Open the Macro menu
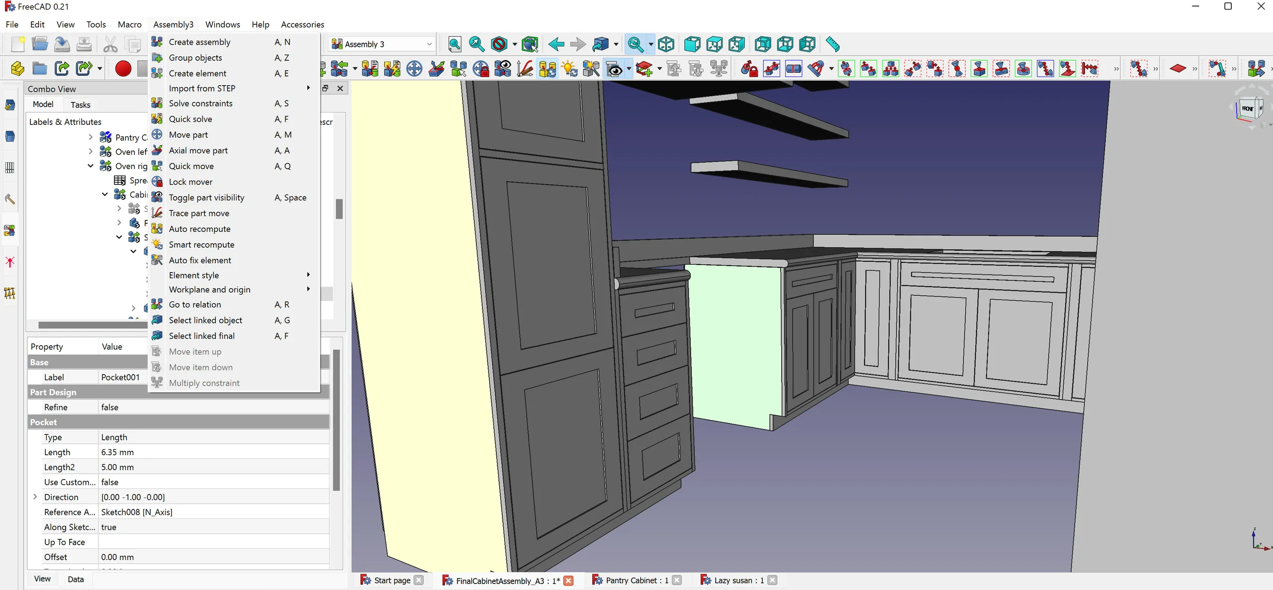 click(x=129, y=24)
